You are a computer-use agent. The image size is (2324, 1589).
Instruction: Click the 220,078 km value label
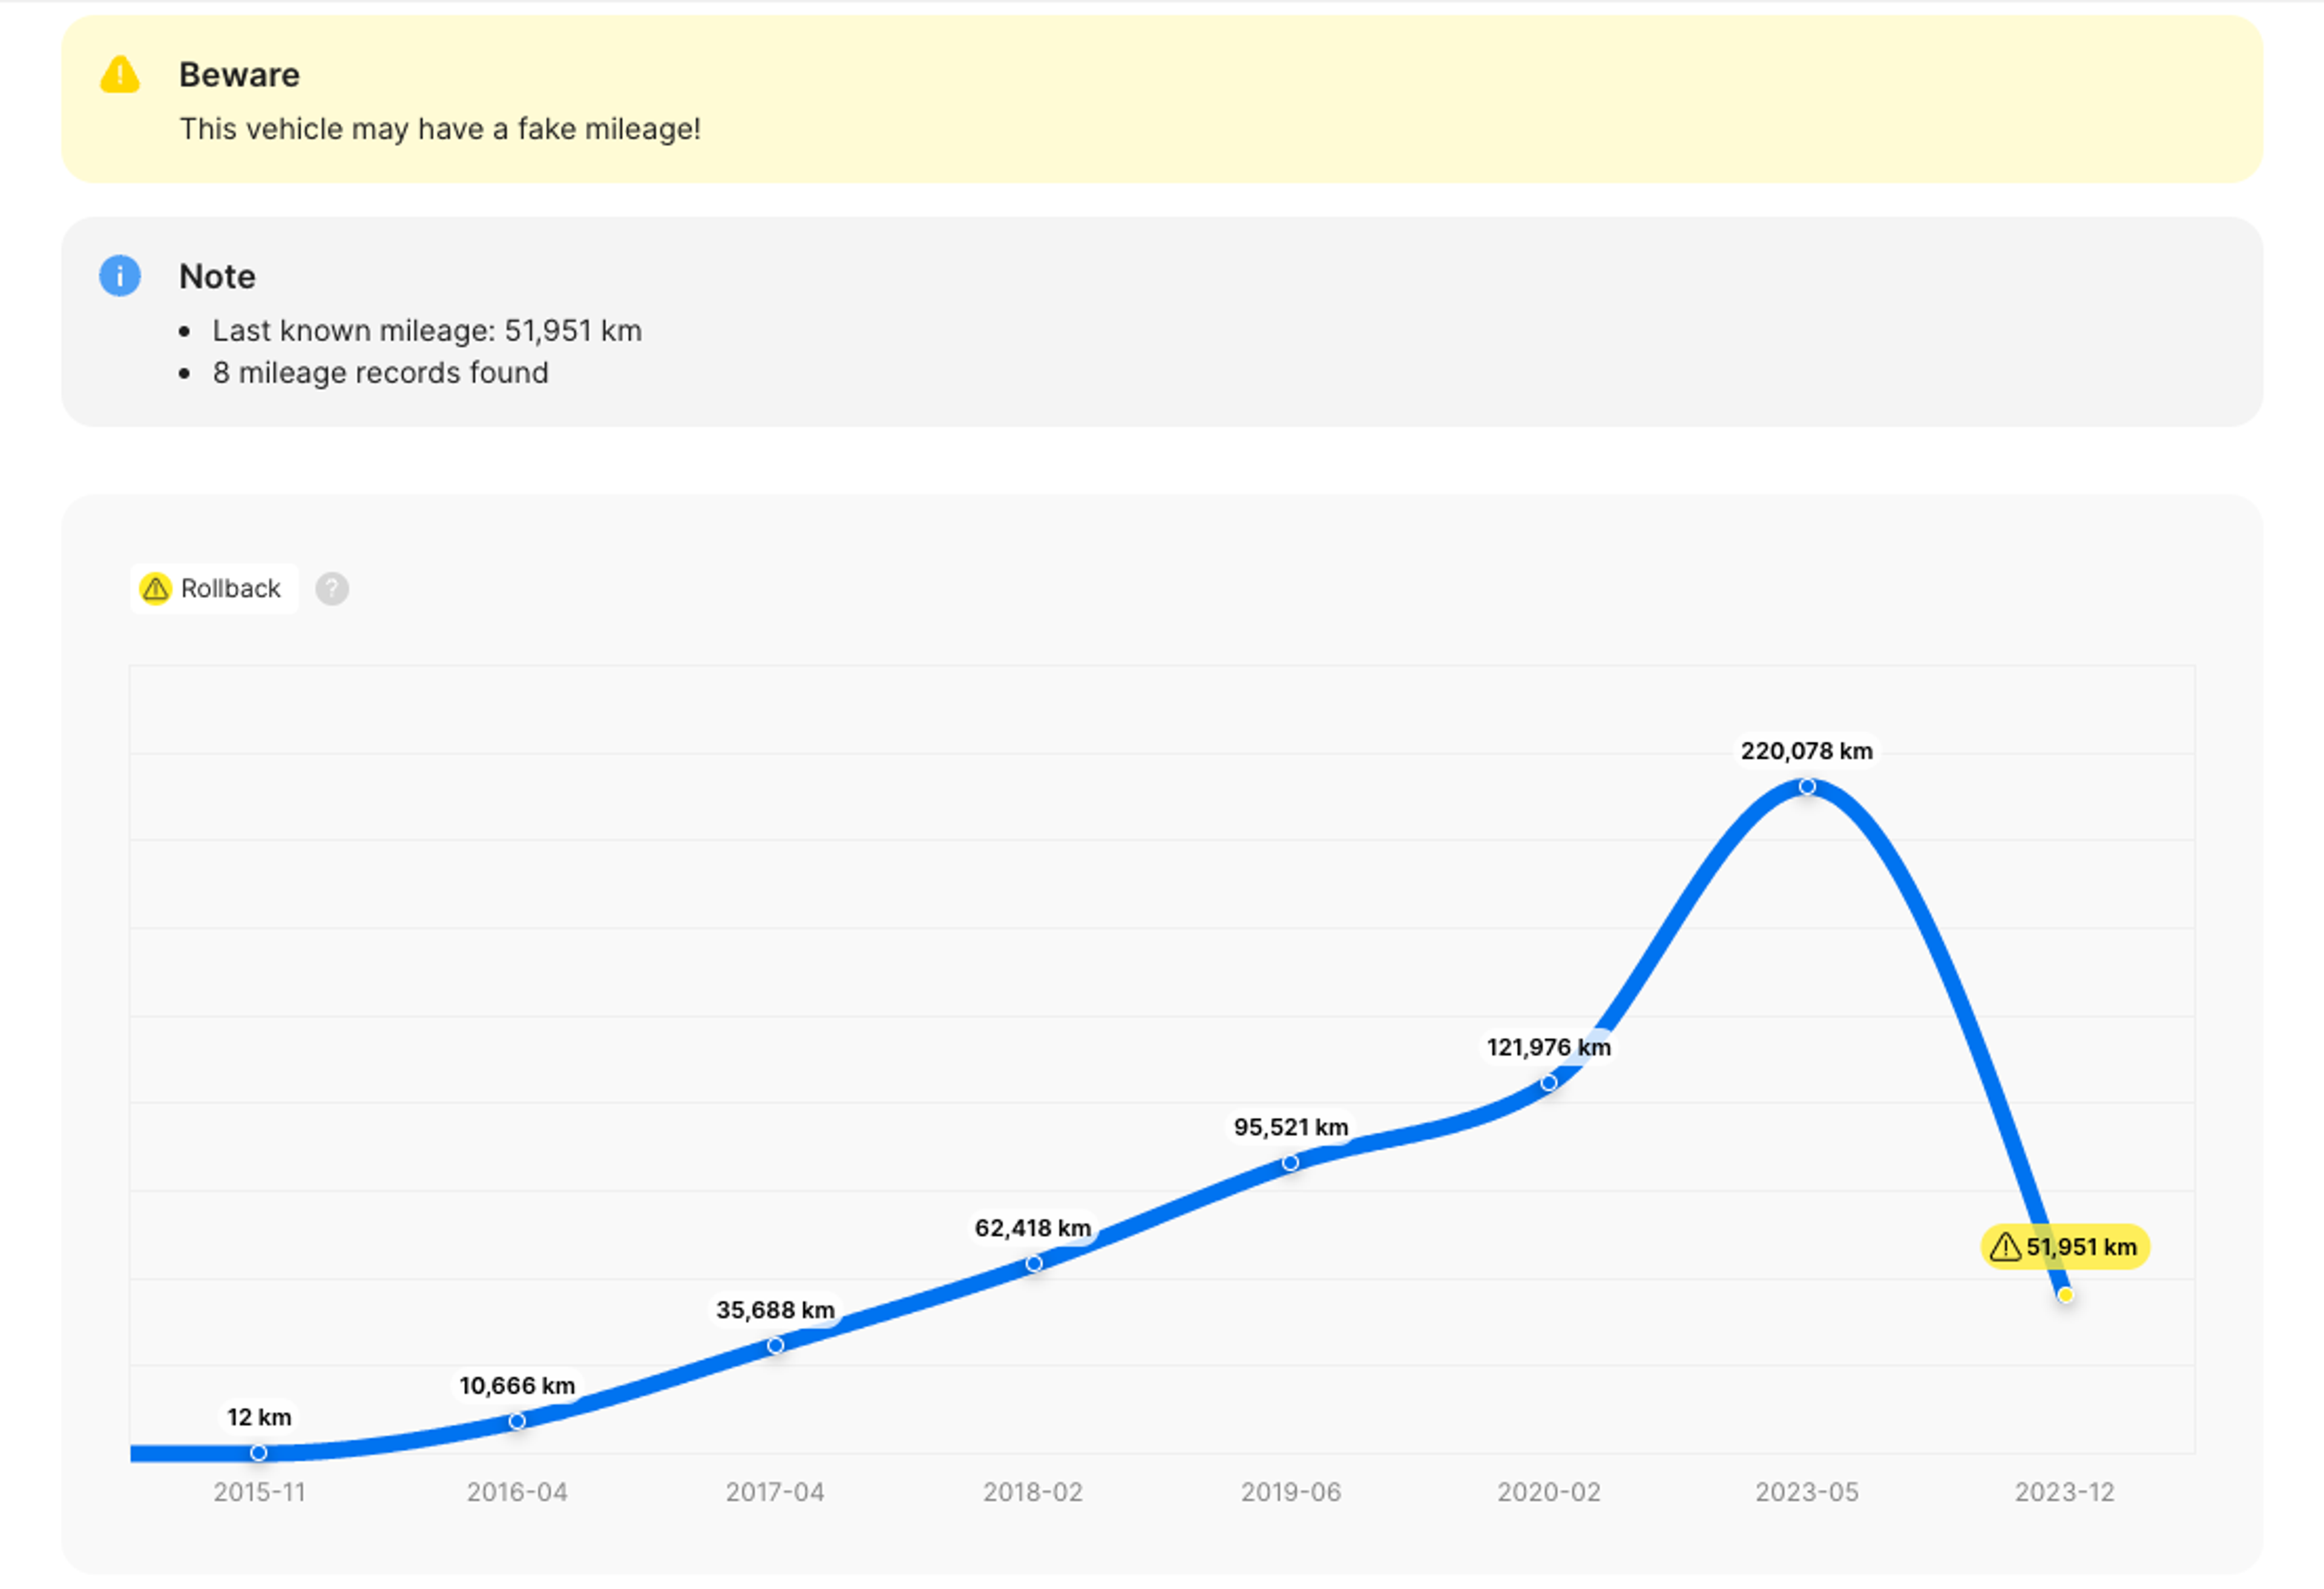1806,751
